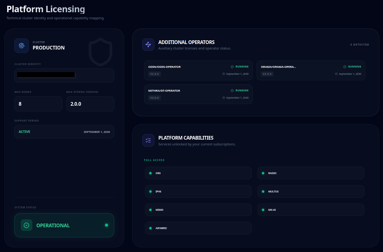Viewport: 383px width, 252px height.
Task: Click the V2.0.0 badge in the MITHRA/DT-OPERATOR card
Action: click(155, 98)
